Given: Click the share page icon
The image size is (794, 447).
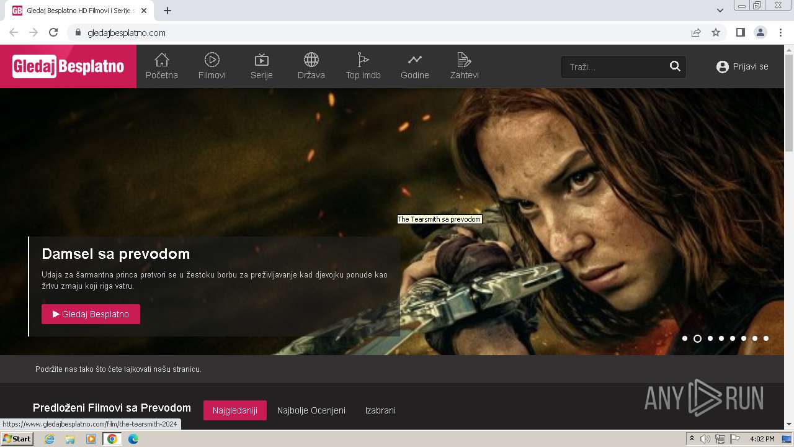Looking at the screenshot, I should click(696, 32).
